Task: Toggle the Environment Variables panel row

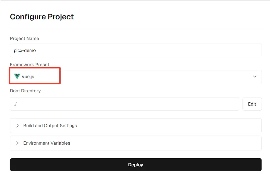Action: tap(136, 143)
